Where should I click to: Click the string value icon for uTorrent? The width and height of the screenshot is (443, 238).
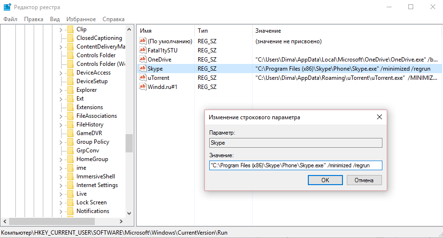[143, 77]
